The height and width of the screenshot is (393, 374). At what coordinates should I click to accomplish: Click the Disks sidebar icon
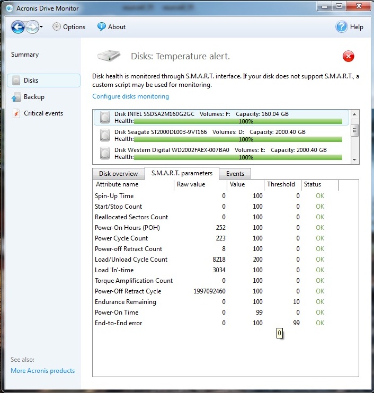click(16, 81)
